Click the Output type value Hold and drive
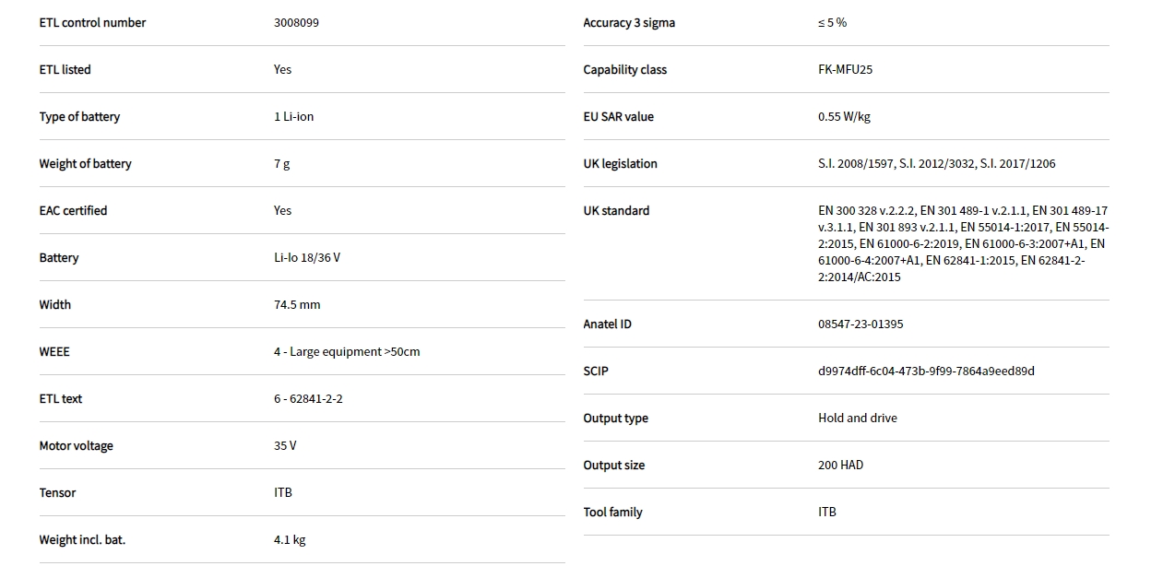This screenshot has width=1175, height=566. coord(857,419)
